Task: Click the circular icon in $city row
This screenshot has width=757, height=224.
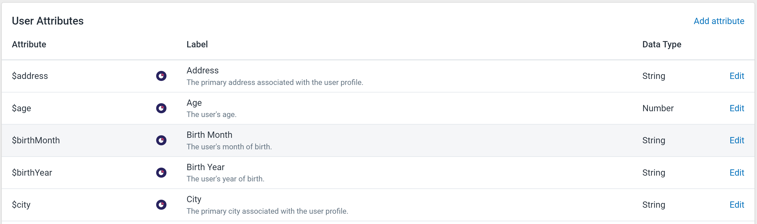Action: point(161,205)
